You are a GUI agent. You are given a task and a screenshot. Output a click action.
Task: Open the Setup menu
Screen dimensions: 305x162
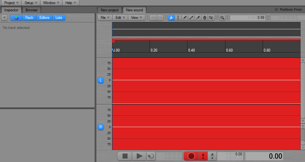[31, 3]
